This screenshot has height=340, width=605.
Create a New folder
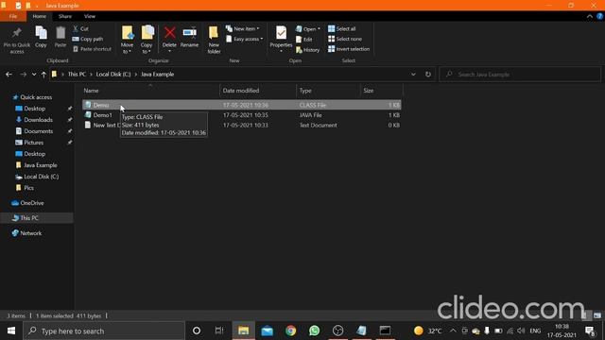point(214,40)
